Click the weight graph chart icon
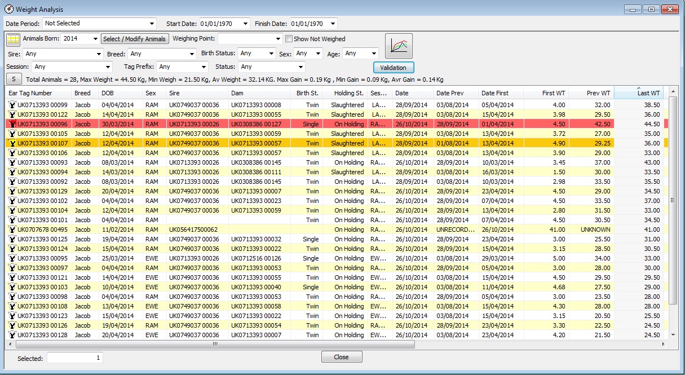Image resolution: width=685 pixels, height=375 pixels. (399, 46)
